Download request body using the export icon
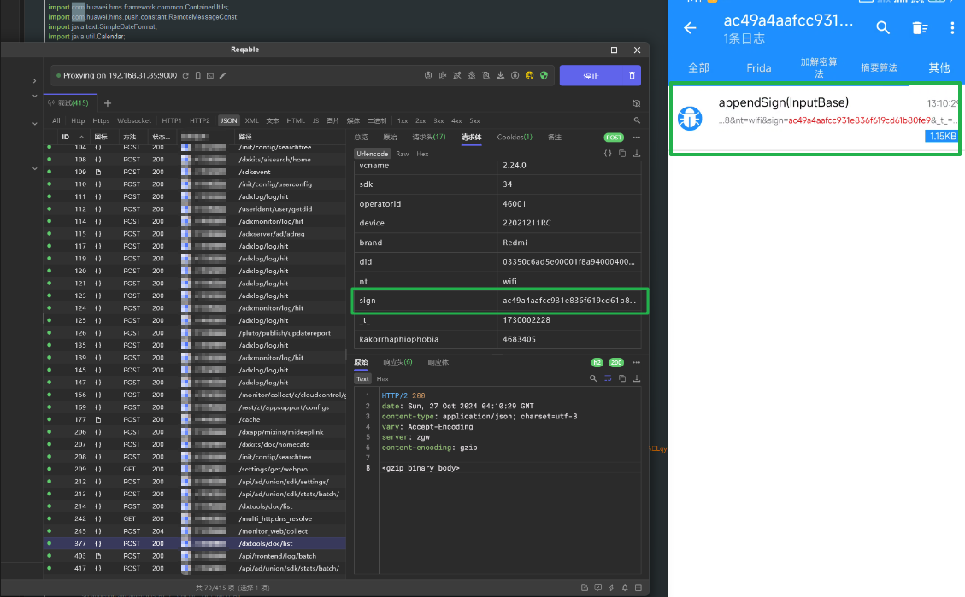This screenshot has height=597, width=965. click(x=637, y=154)
